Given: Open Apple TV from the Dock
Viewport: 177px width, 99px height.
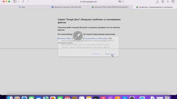Looking at the screenshot, I should click(96, 98).
